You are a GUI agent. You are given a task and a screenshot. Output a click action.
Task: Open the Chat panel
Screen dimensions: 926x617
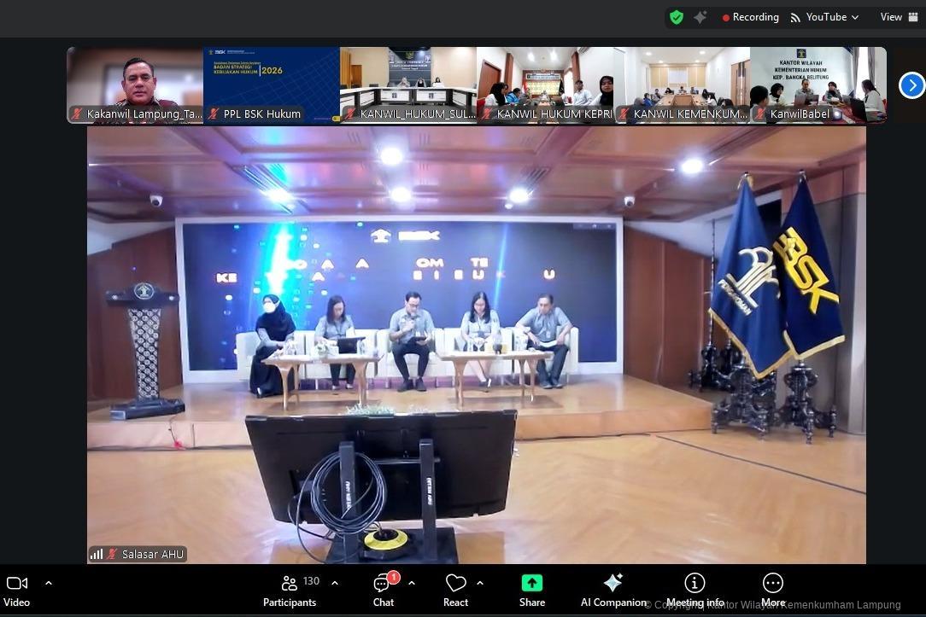(384, 591)
